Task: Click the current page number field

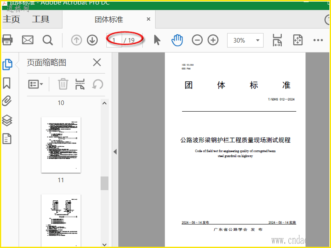Action: coord(114,40)
